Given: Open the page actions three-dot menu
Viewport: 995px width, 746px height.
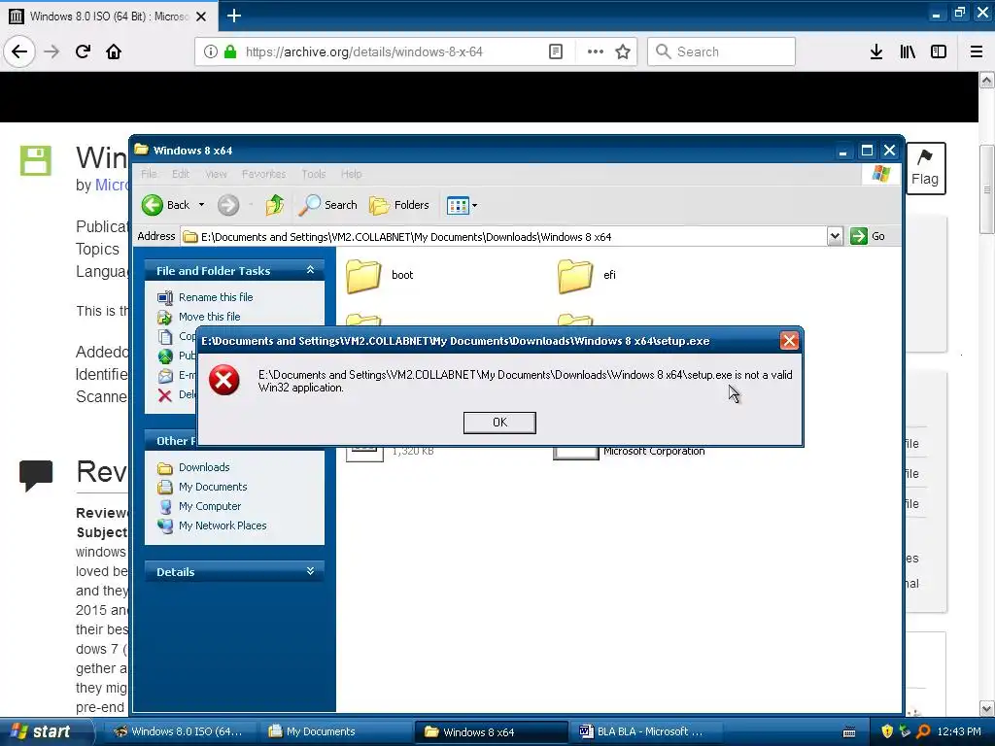Looking at the screenshot, I should click(x=596, y=51).
